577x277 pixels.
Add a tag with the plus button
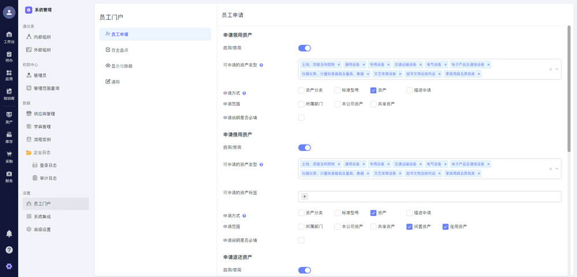(304, 196)
